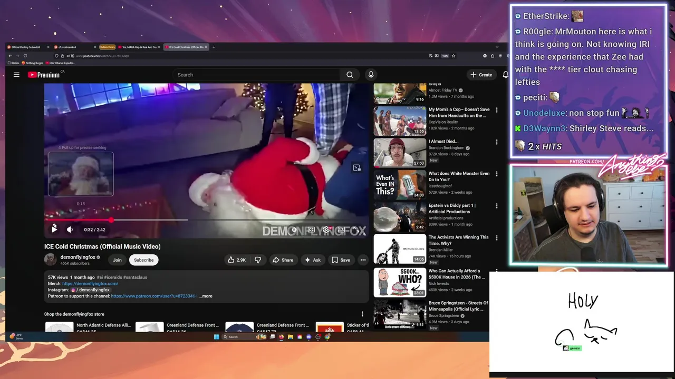
Task: Expand the description with ...more
Action: pyautogui.click(x=206, y=296)
